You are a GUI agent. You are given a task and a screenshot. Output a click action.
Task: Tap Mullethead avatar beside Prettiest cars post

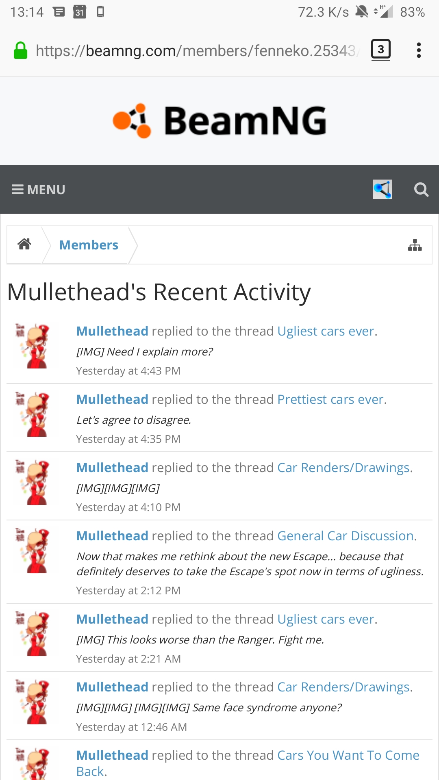click(x=32, y=414)
